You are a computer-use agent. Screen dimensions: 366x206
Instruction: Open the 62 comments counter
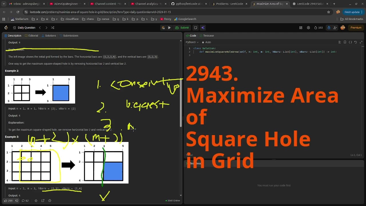(x=25, y=201)
